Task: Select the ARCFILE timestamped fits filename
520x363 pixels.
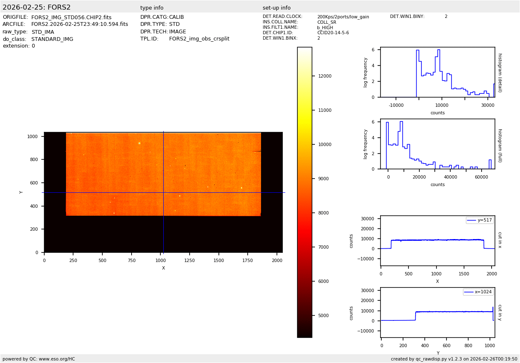Action: coord(80,25)
